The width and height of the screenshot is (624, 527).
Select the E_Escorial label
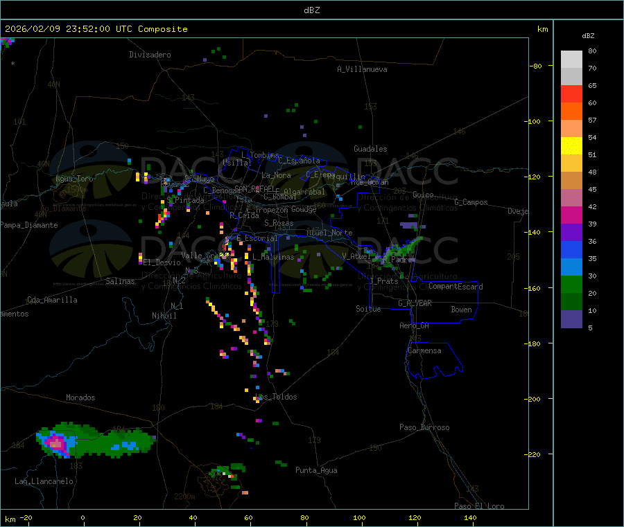pos(257,238)
